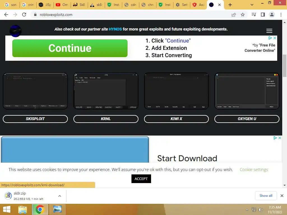Click the Oxygen U screenshot thumbnail
Viewport: 287px width, 215px height.
[247, 91]
